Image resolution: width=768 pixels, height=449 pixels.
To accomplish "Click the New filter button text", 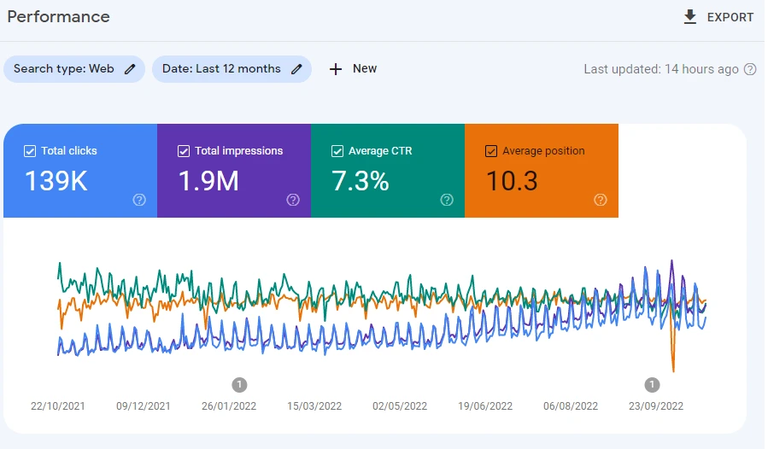I will point(365,68).
